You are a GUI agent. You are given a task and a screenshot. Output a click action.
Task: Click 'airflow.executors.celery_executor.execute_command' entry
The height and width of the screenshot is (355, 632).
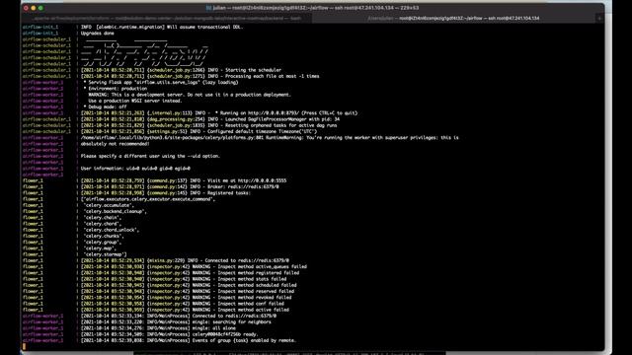click(147, 199)
